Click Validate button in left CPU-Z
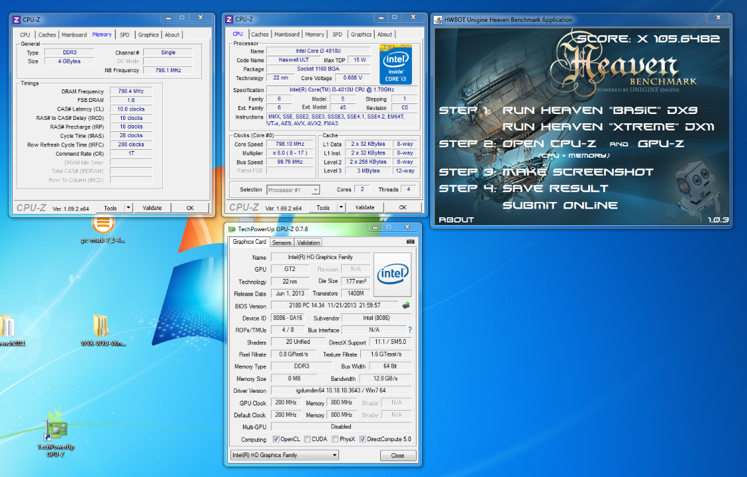This screenshot has height=477, width=747. 152,208
